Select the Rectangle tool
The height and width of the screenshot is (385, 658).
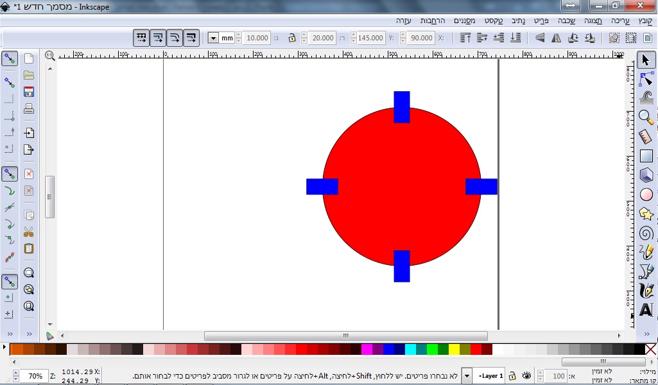click(x=646, y=156)
